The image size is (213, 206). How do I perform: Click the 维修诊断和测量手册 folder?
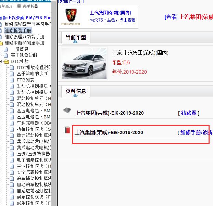pos(24,43)
